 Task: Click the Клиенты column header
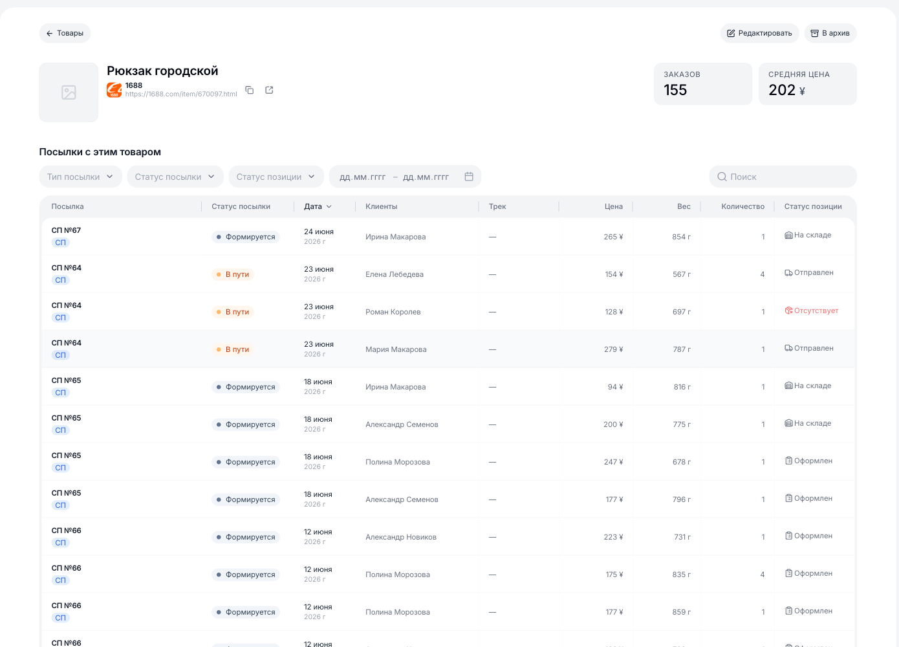(x=382, y=206)
